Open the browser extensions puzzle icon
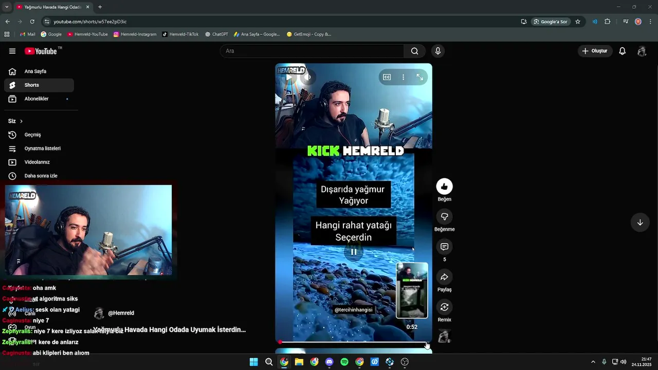Image resolution: width=658 pixels, height=370 pixels. click(608, 22)
